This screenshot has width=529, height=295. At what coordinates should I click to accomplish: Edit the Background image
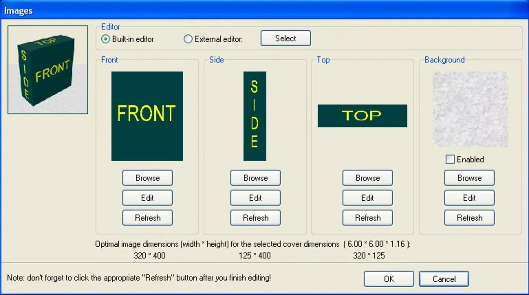(470, 198)
